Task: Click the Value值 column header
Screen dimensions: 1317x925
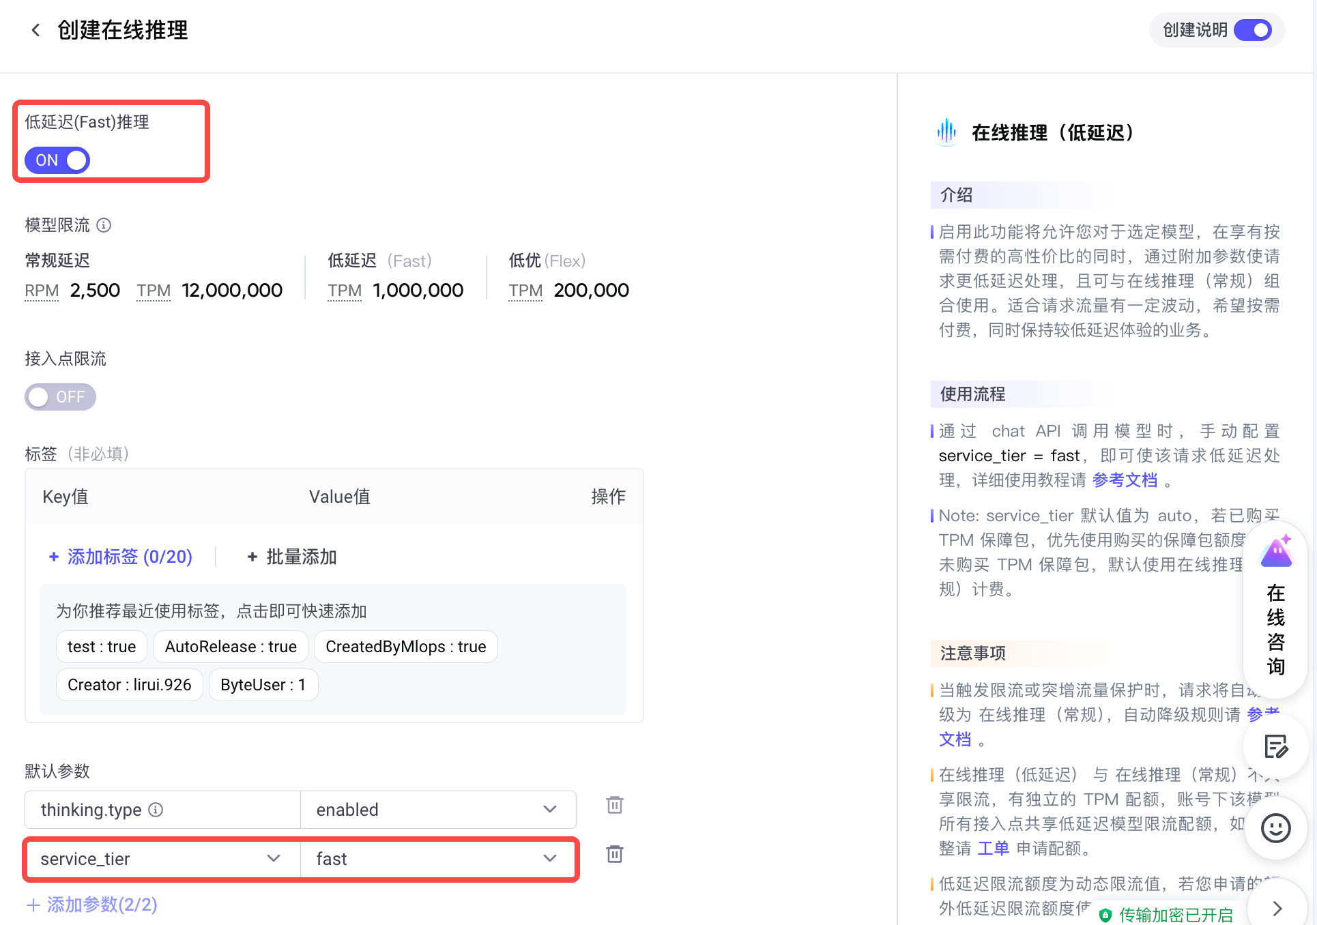Action: pyautogui.click(x=340, y=497)
